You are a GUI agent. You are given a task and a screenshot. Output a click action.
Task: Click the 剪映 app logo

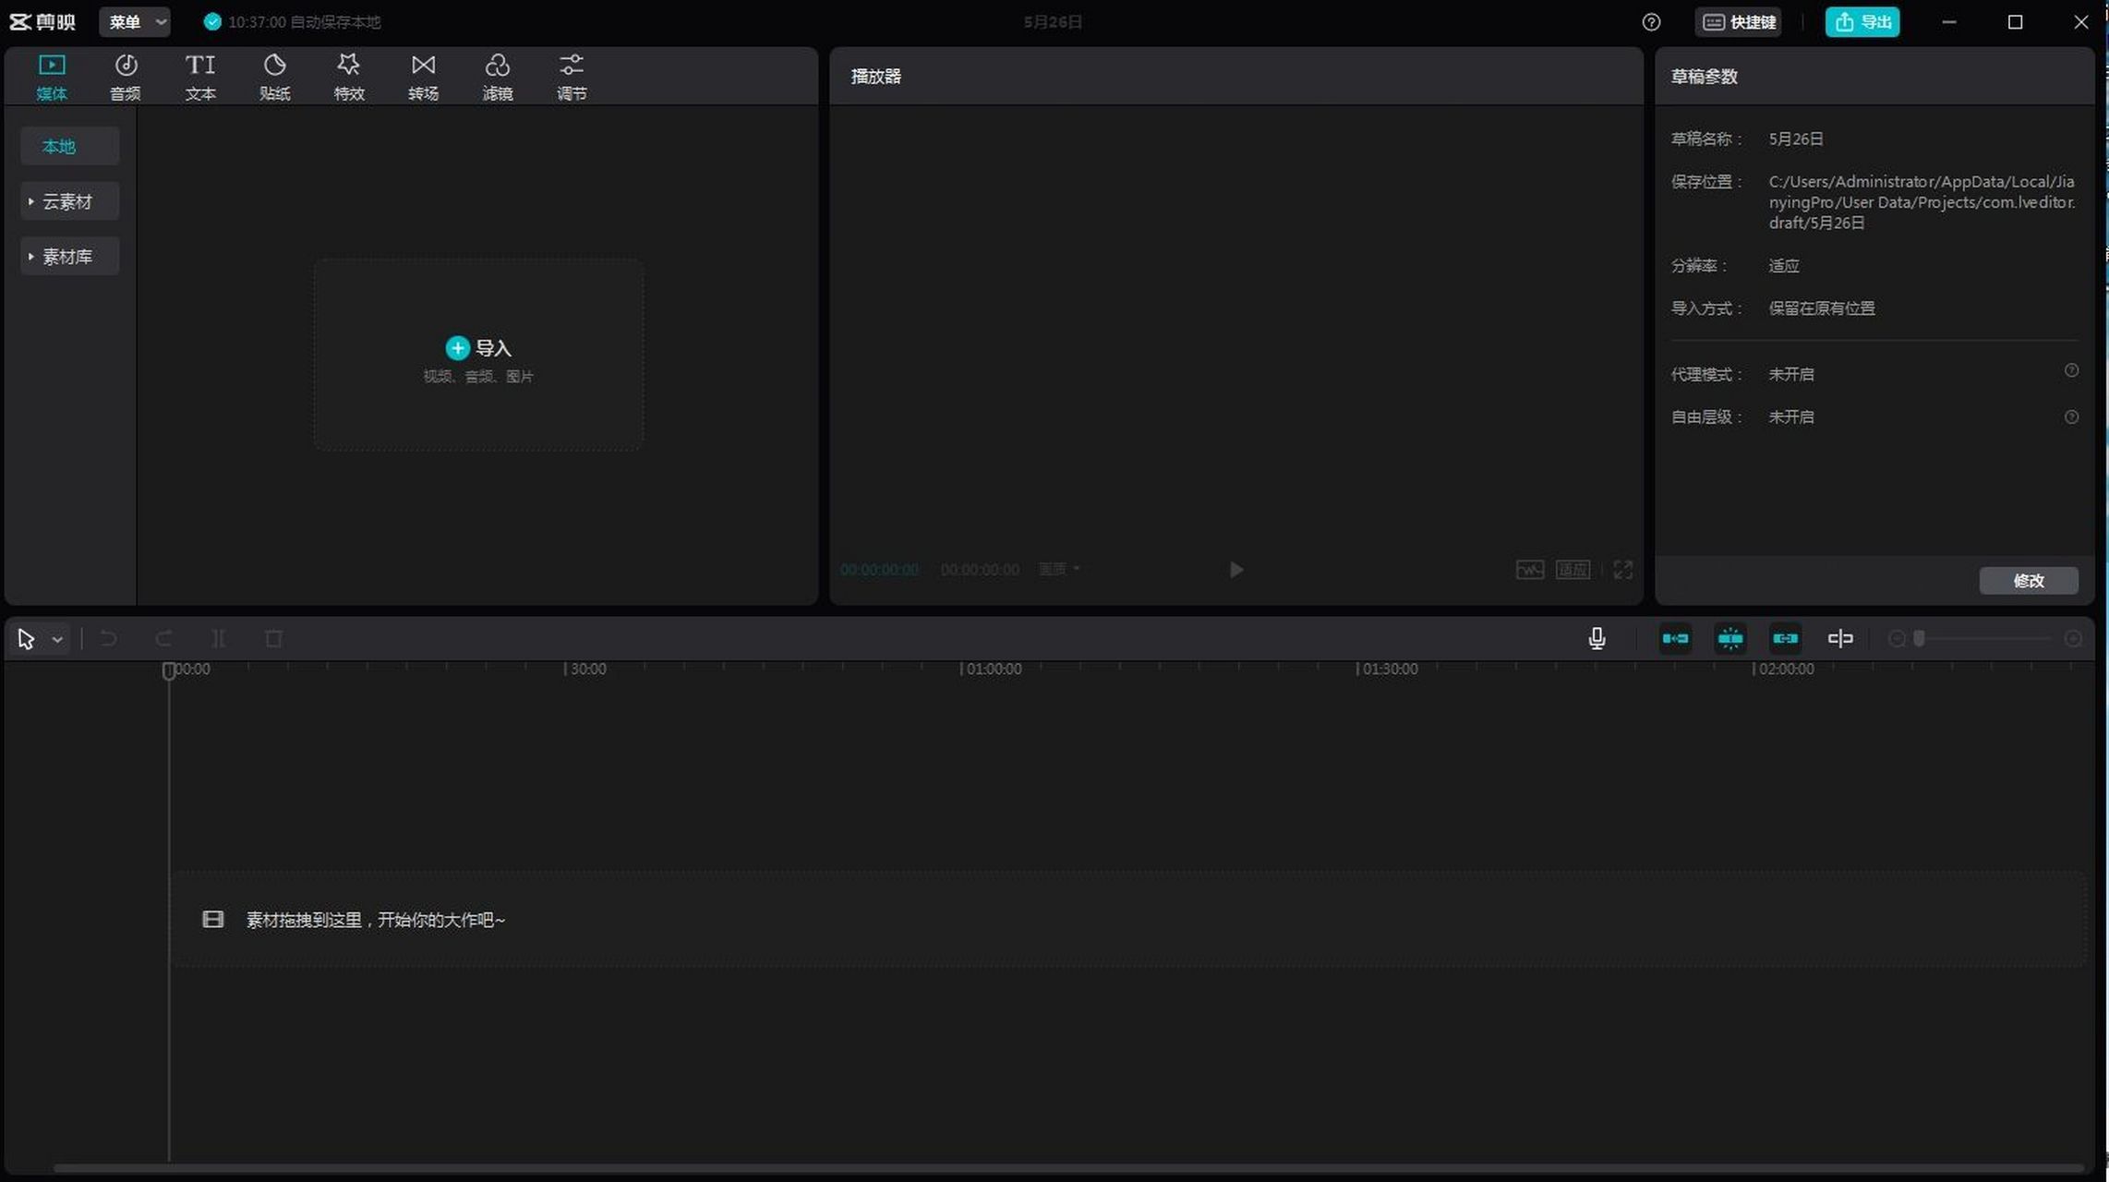click(x=42, y=21)
